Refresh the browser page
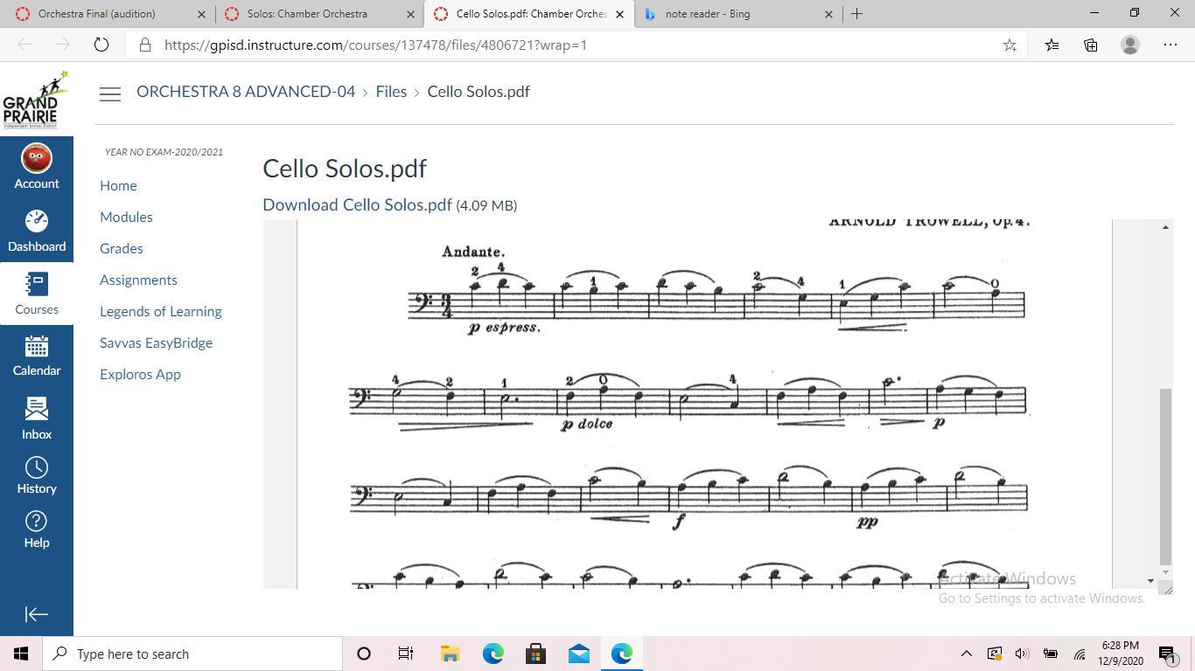1195x671 pixels. pyautogui.click(x=101, y=45)
